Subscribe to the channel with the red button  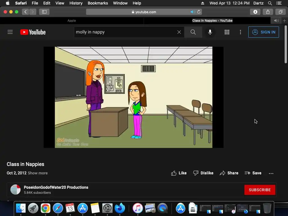260,190
